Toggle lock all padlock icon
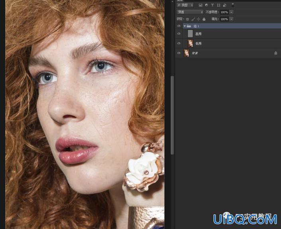 (x=204, y=19)
